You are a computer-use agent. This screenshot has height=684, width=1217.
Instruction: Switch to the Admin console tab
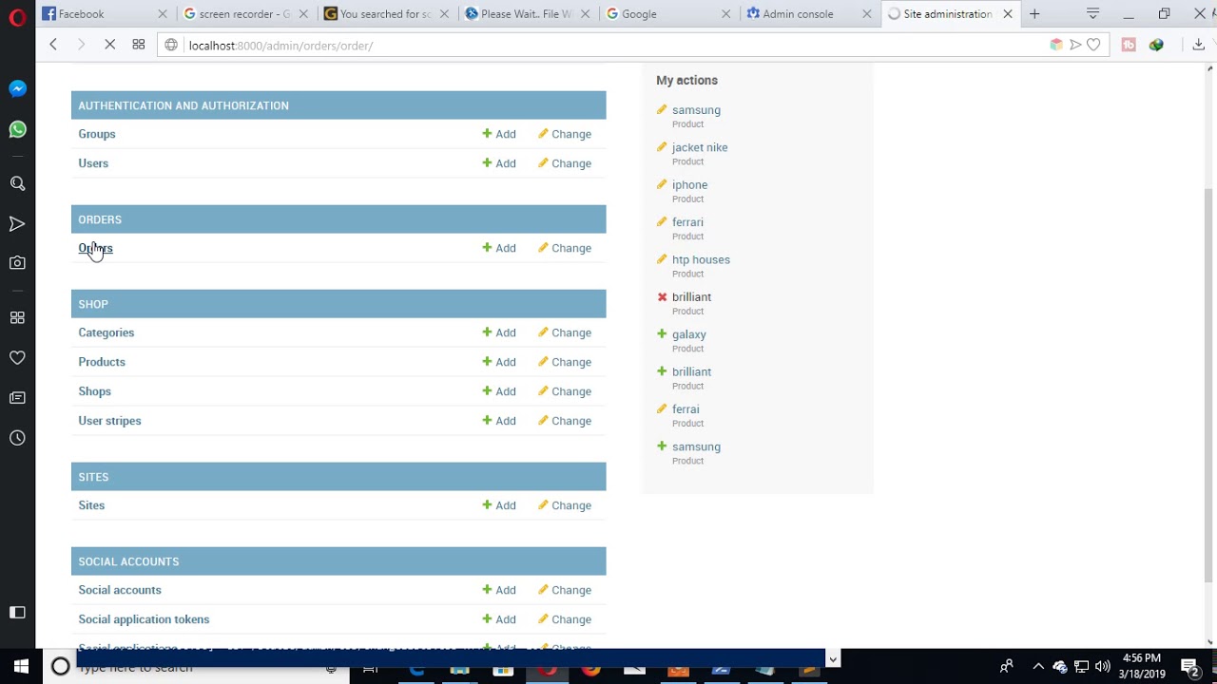tap(807, 14)
